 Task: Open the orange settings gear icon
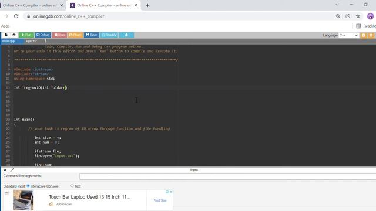[371, 35]
